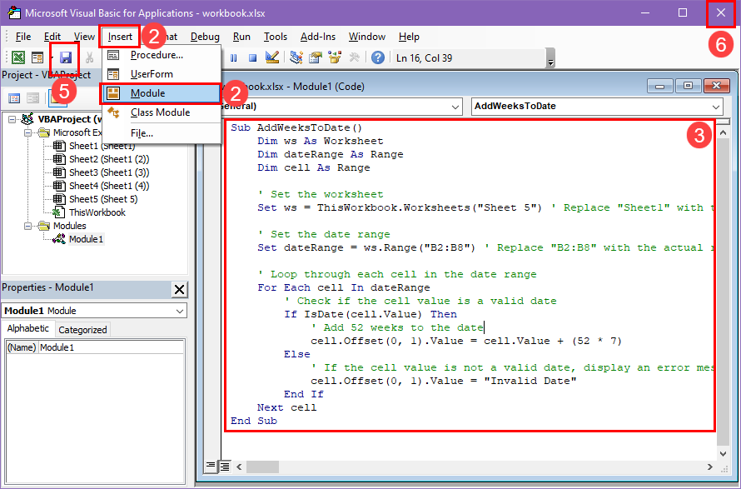This screenshot has width=741, height=489.
Task: Click the Toolbox wrench-hammer icon
Action: tap(354, 57)
